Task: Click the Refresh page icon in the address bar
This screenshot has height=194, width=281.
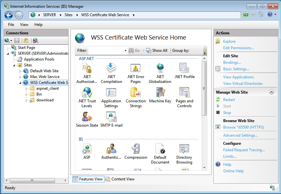Action: coord(246,14)
